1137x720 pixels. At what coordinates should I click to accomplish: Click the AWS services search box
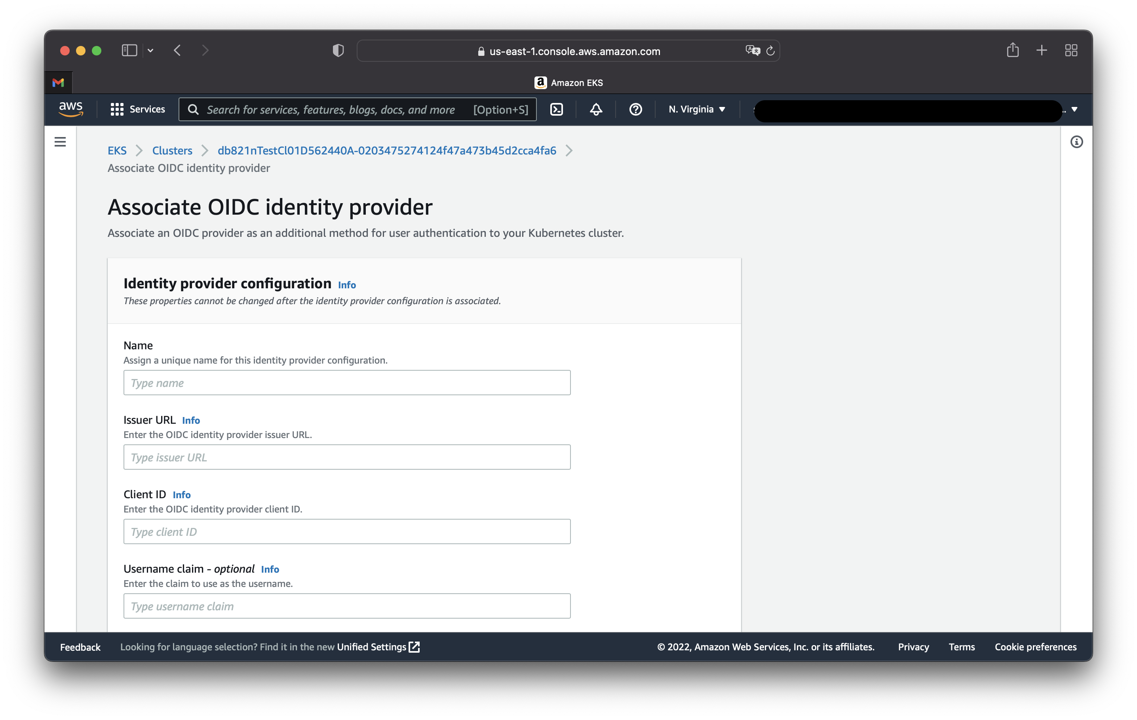pos(357,110)
